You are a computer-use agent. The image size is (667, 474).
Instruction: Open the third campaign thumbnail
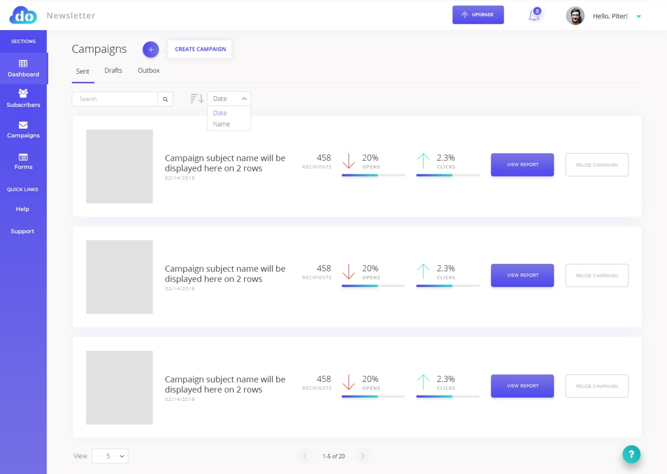[x=120, y=388]
